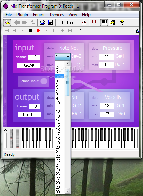143x196 pixels.
Task: Toggle the piano keyboard view icon
Action: (x=104, y=23)
